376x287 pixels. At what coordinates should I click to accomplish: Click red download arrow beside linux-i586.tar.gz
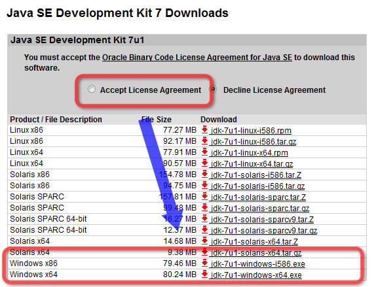pyautogui.click(x=204, y=141)
